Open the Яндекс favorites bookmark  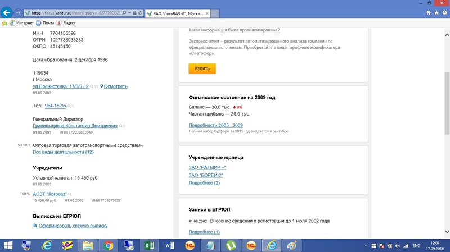tap(66, 23)
